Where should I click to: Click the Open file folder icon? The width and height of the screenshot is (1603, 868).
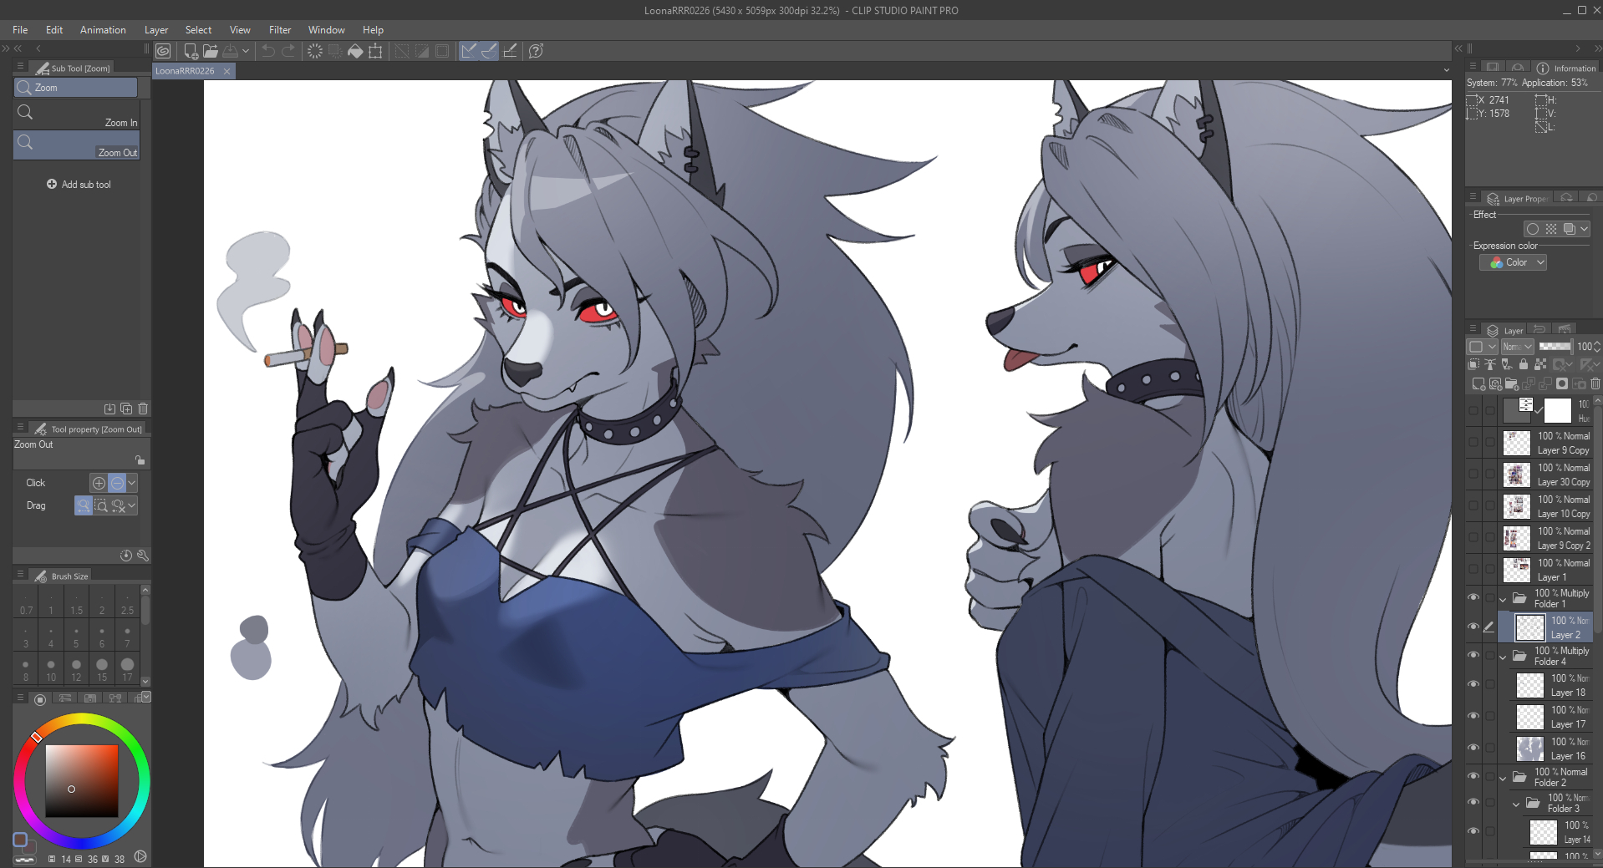point(211,51)
